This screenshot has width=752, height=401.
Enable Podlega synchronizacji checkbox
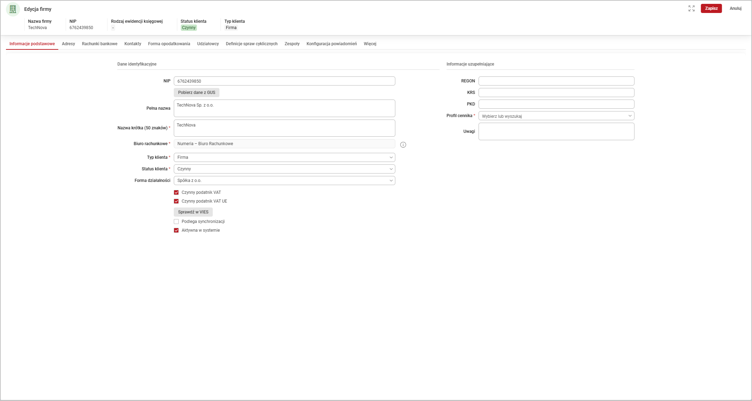point(176,222)
